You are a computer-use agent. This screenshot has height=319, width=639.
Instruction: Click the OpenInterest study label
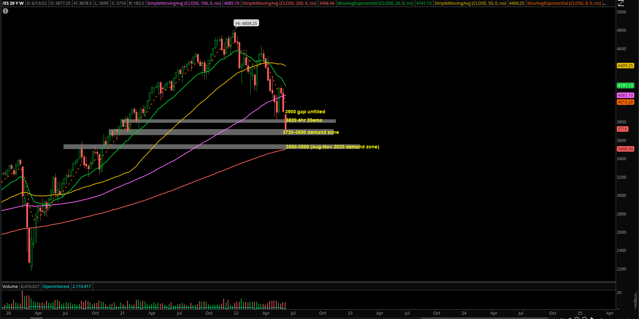point(56,286)
